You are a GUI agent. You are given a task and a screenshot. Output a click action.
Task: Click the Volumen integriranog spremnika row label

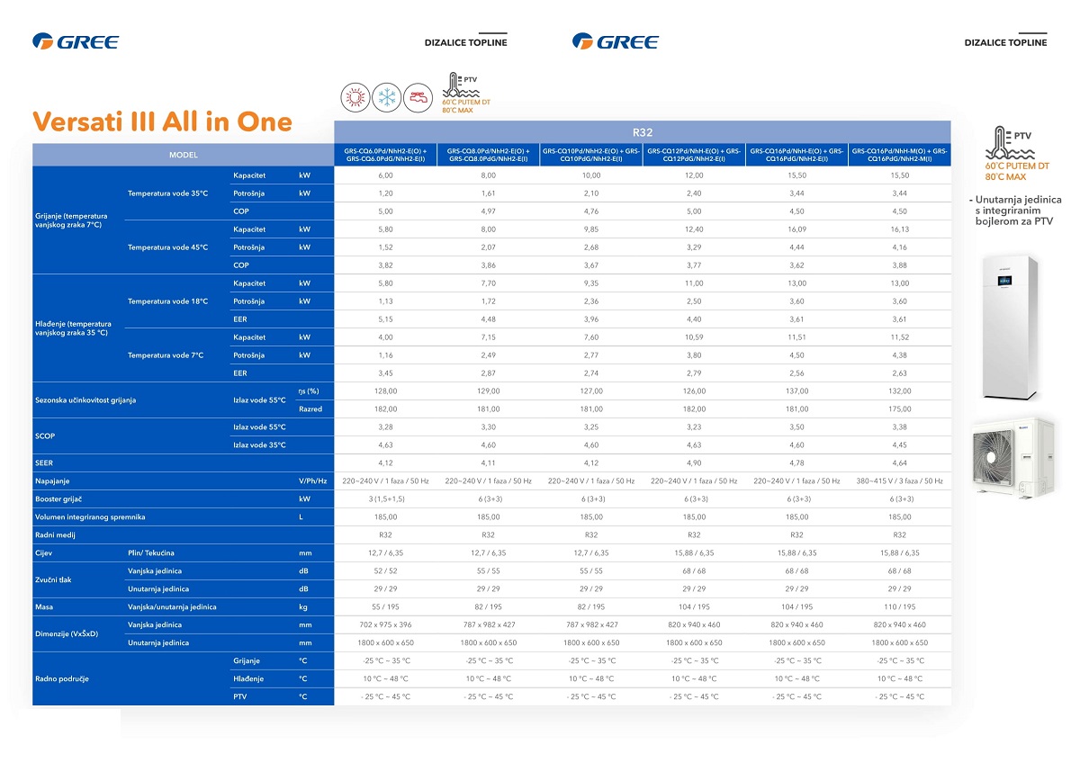(x=90, y=517)
